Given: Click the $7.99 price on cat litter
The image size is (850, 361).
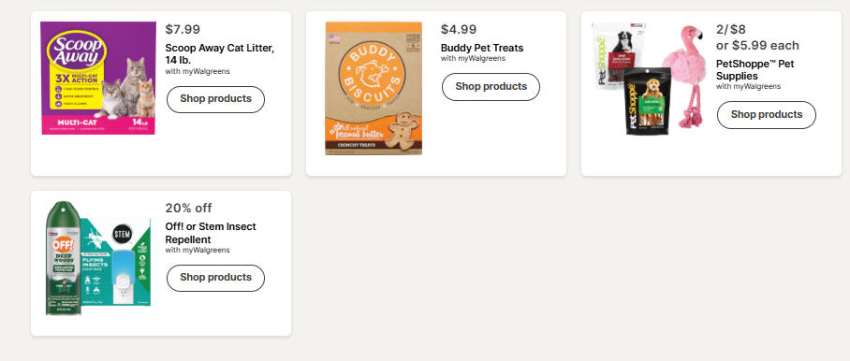Looking at the screenshot, I should [183, 29].
